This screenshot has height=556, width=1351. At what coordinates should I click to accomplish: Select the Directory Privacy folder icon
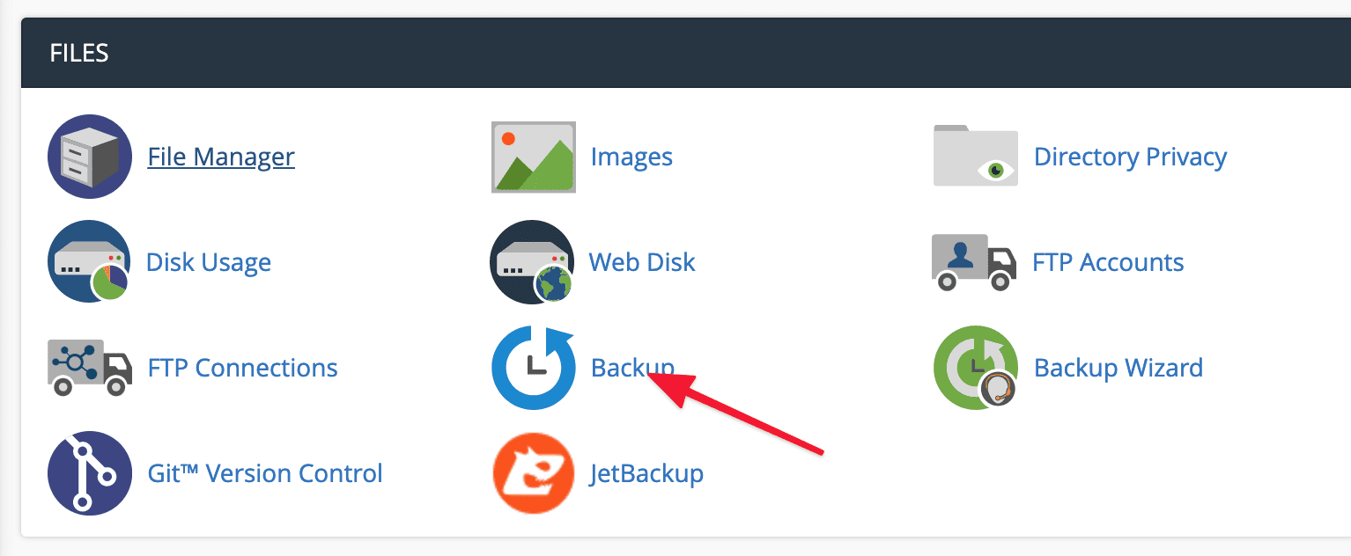[975, 156]
